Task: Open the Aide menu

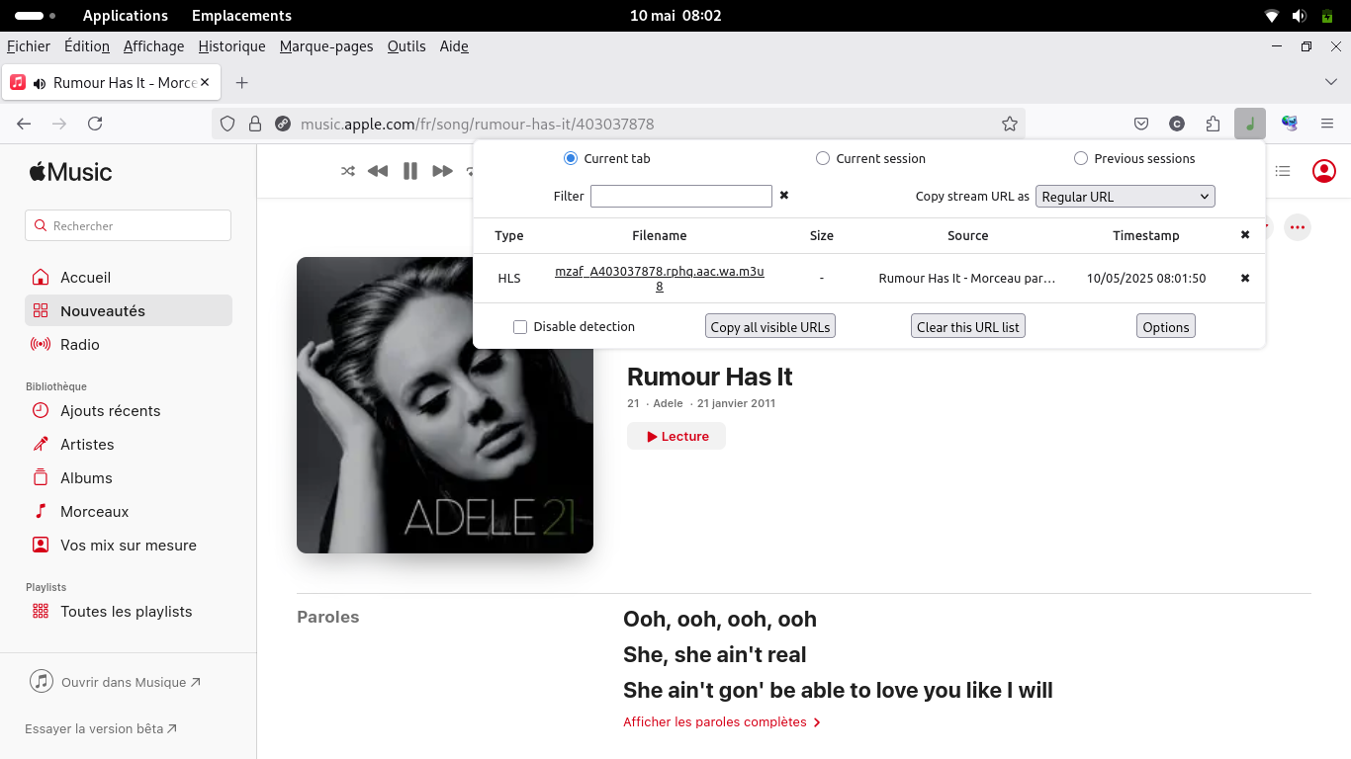Action: 454,46
